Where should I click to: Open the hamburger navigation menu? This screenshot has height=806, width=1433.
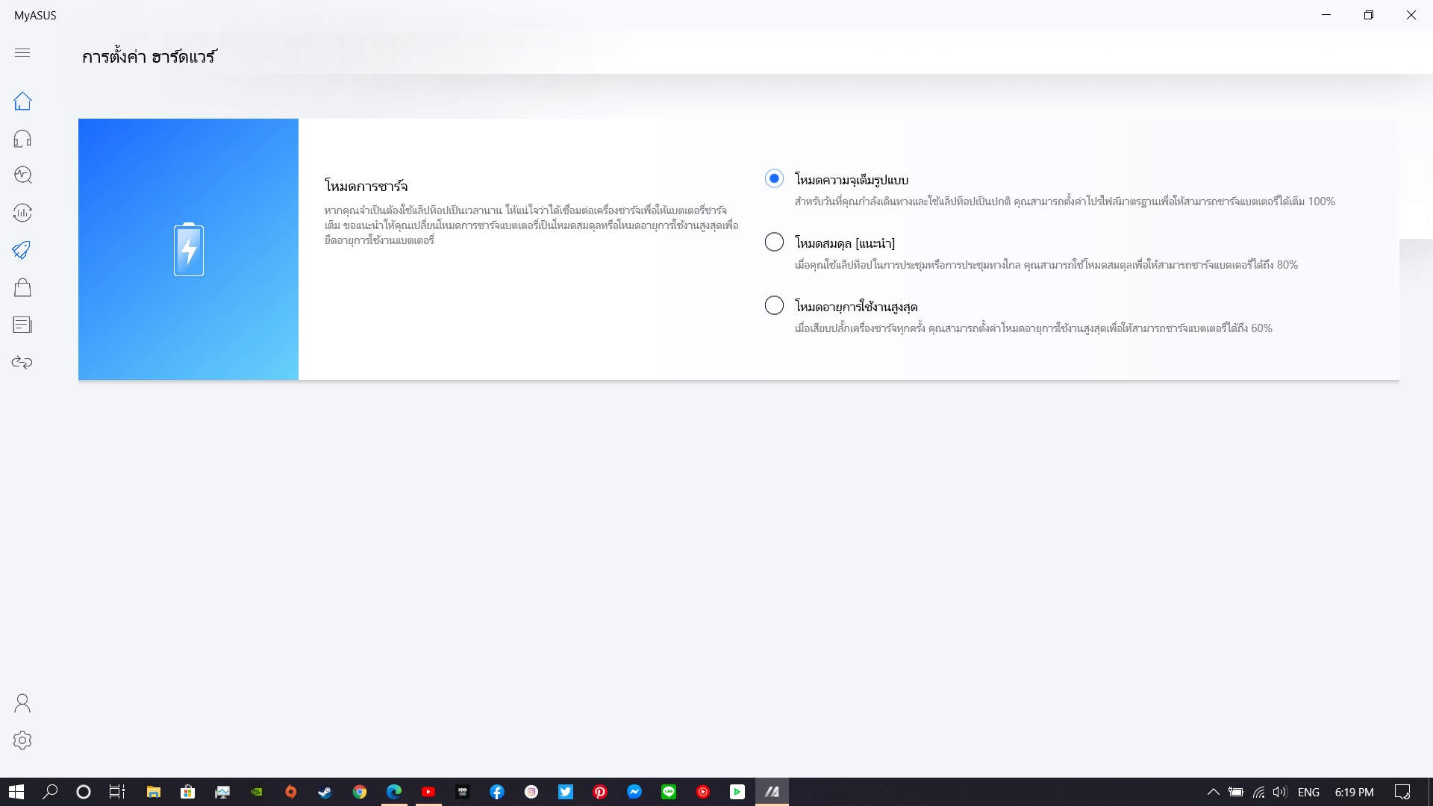click(22, 52)
